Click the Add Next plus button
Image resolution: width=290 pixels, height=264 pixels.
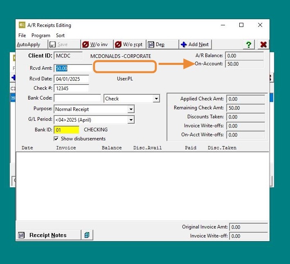tap(195, 44)
